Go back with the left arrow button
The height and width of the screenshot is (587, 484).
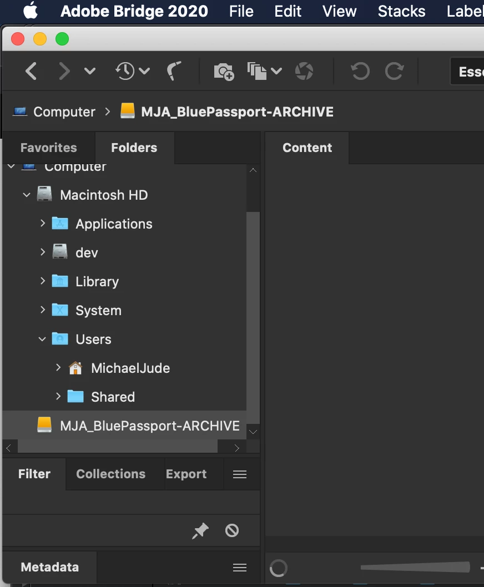click(31, 71)
